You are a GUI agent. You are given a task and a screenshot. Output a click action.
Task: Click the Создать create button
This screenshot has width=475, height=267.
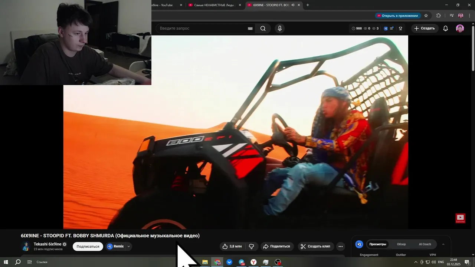(425, 29)
